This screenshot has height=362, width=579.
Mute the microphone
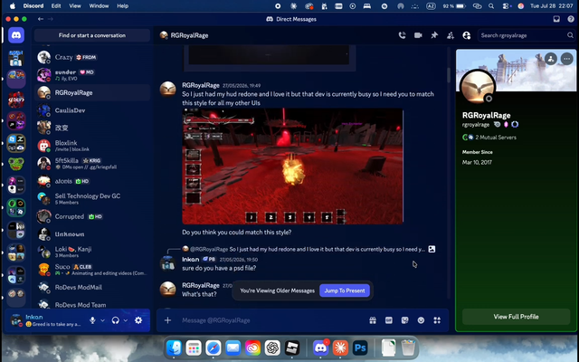click(x=92, y=320)
